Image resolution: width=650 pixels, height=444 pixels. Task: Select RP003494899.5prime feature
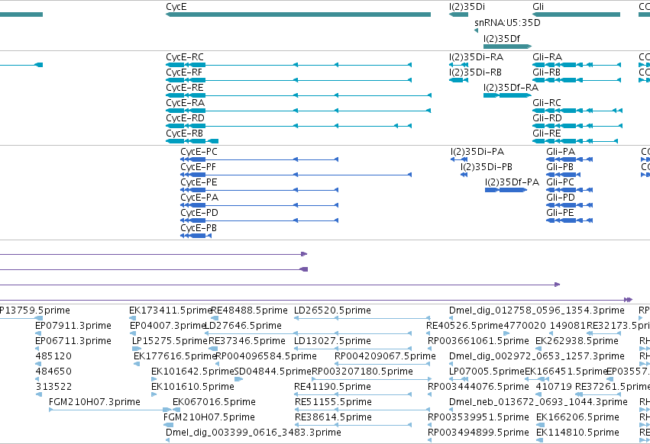pyautogui.click(x=478, y=433)
